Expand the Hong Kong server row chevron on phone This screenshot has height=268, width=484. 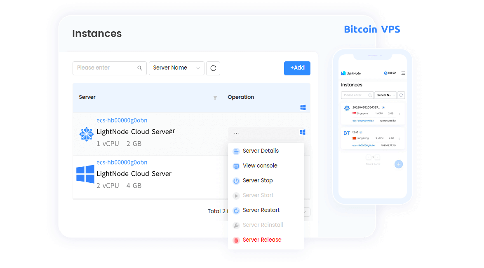pyautogui.click(x=399, y=139)
